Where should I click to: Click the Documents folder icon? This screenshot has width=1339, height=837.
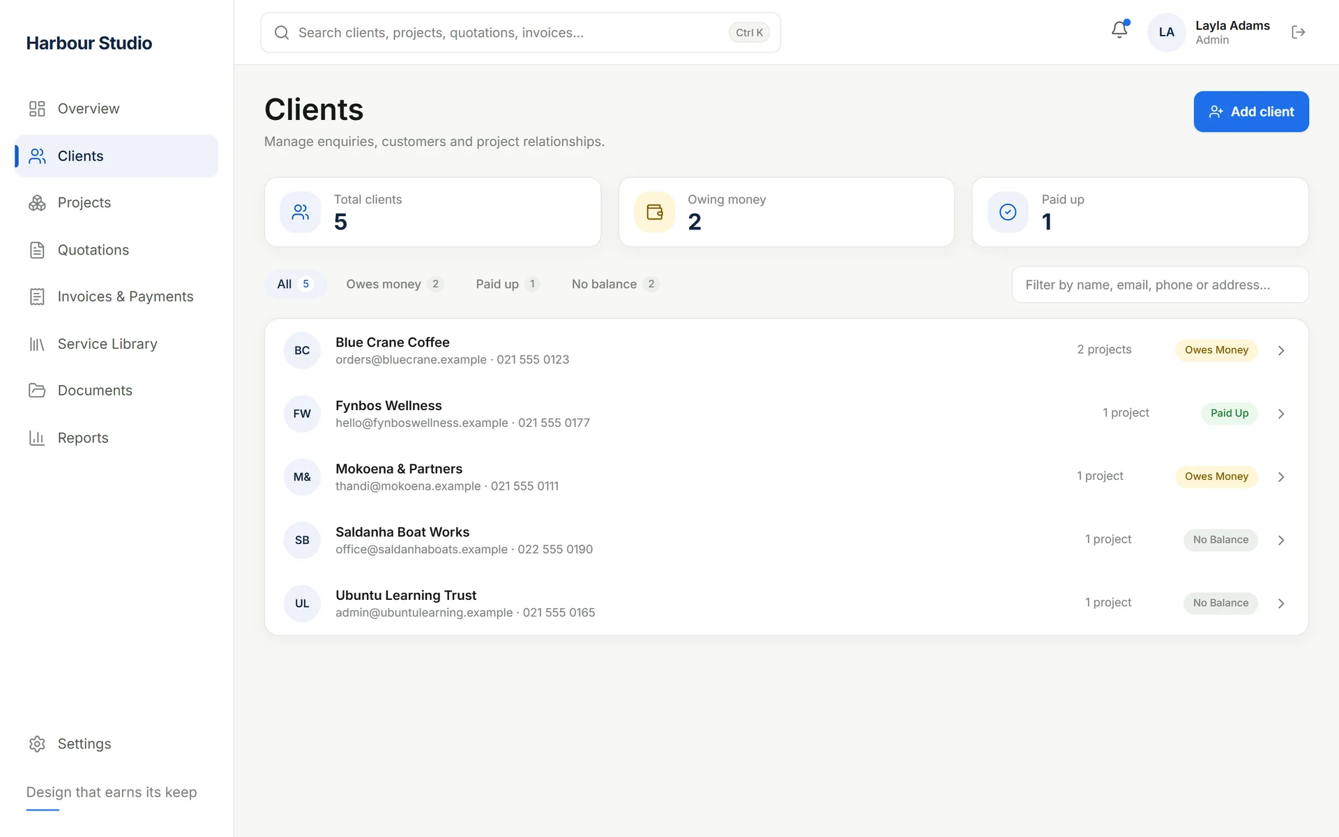[37, 391]
